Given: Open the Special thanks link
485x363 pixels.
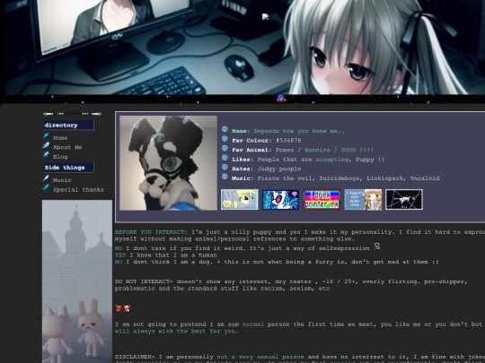Looking at the screenshot, I should pos(78,189).
